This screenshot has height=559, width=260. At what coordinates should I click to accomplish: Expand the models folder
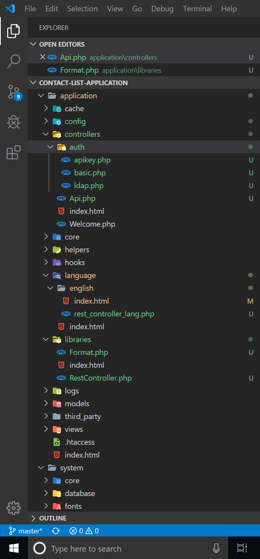click(x=46, y=404)
